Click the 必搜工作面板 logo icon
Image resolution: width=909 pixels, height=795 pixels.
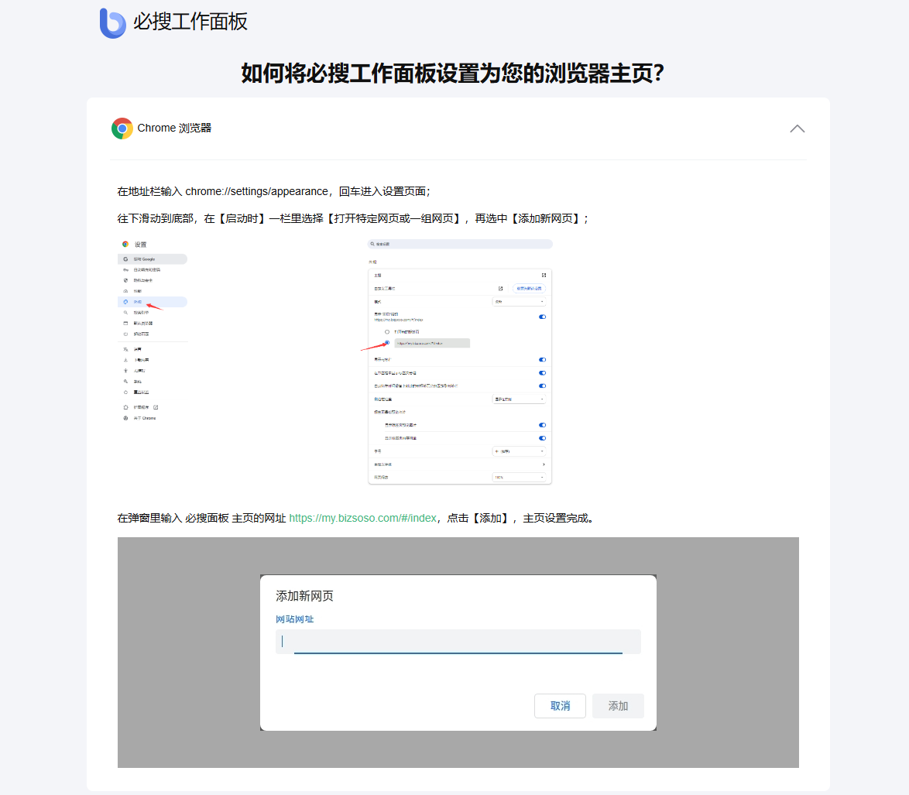pos(112,23)
